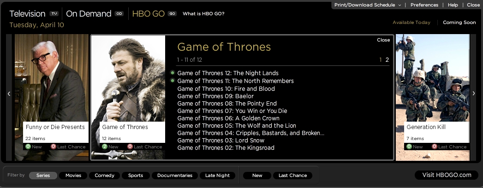Screen dimensions: 483x188
Task: Click the red Last Chance count on Funny or Die Presents
Action: click(54, 147)
